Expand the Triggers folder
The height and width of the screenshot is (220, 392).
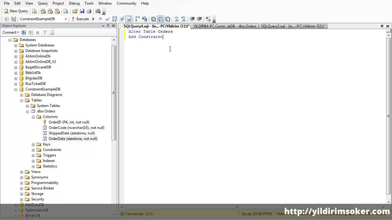[x=33, y=156]
